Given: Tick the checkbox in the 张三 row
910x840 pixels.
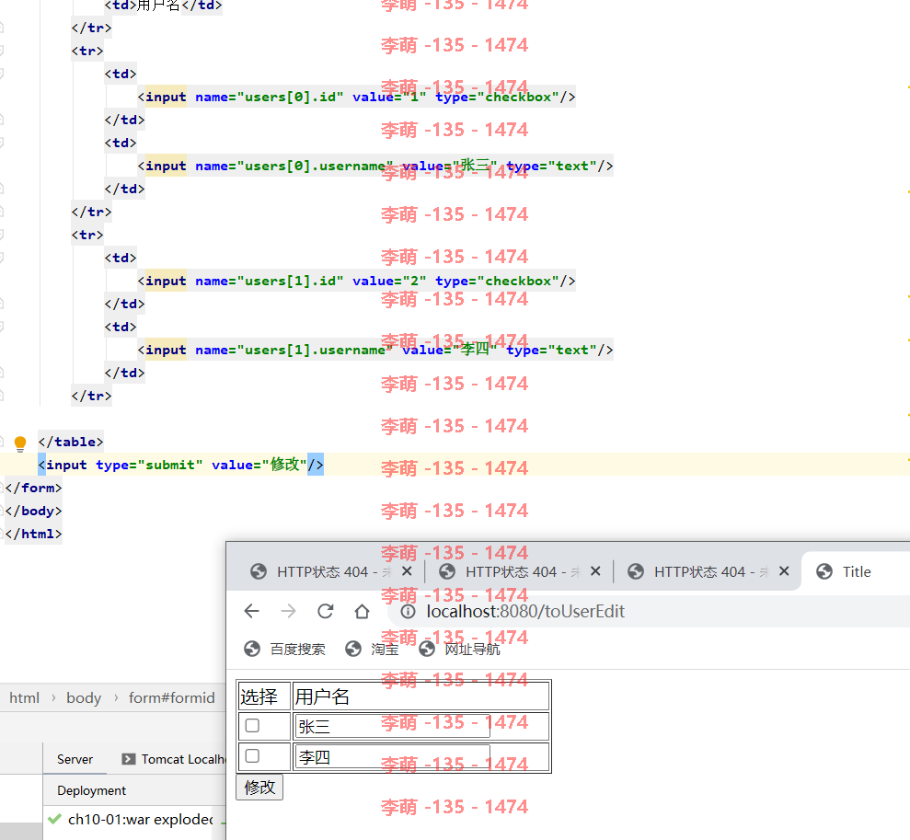Looking at the screenshot, I should coord(252,726).
